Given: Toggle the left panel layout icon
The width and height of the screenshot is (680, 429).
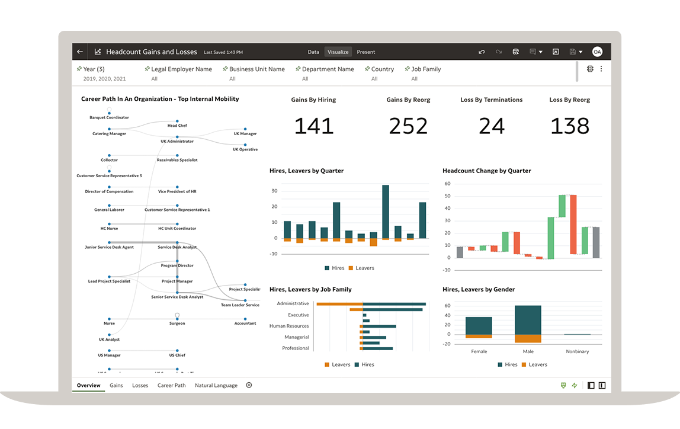Looking at the screenshot, I should click(591, 386).
